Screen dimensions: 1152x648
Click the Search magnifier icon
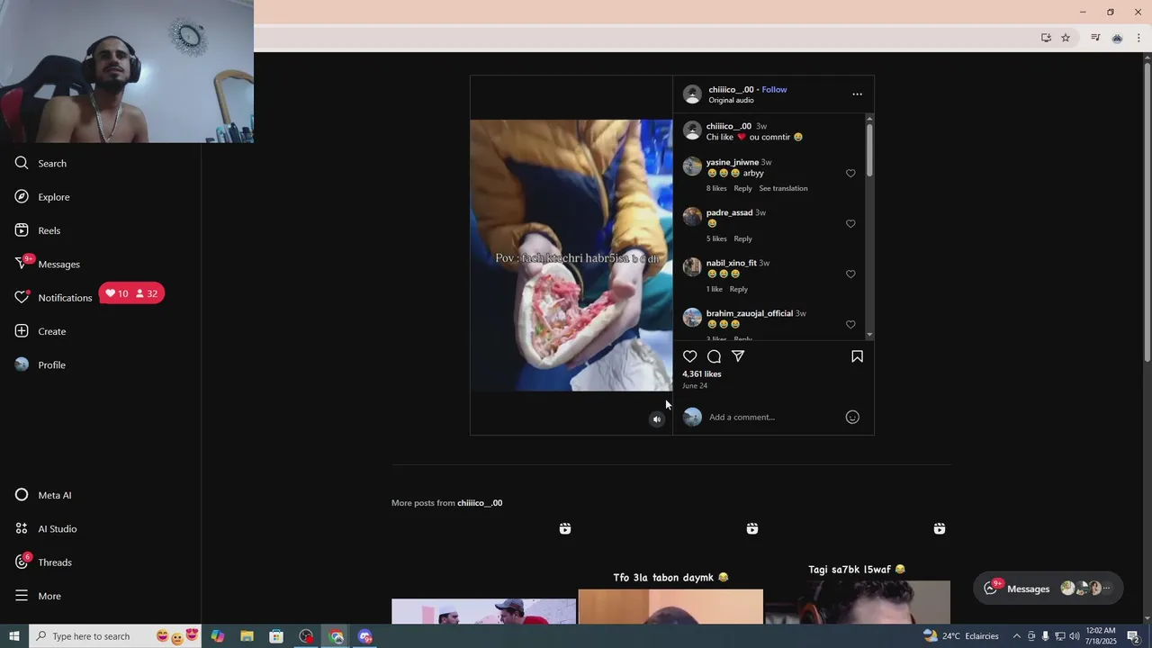(x=22, y=163)
